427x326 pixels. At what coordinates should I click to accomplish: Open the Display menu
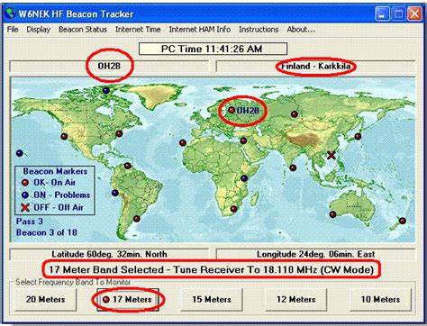39,30
